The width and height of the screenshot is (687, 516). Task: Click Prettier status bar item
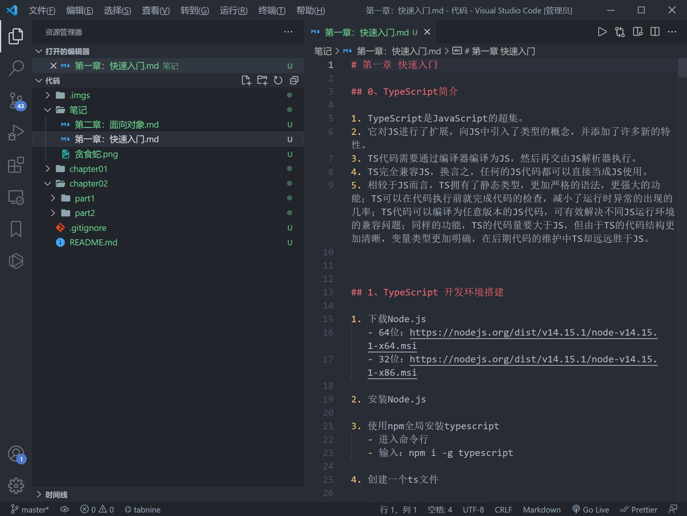(639, 509)
